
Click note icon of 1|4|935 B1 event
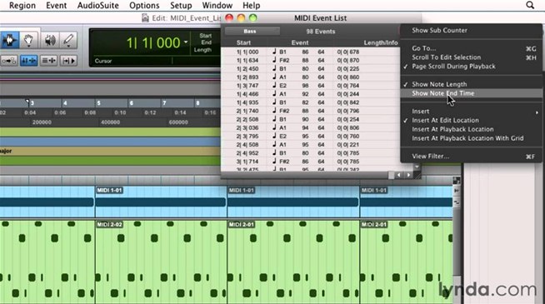pyautogui.click(x=274, y=102)
